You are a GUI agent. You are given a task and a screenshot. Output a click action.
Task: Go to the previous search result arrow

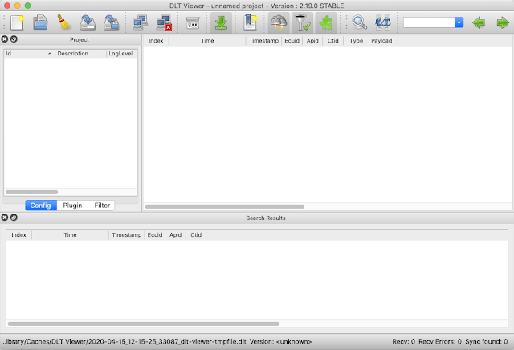point(479,22)
